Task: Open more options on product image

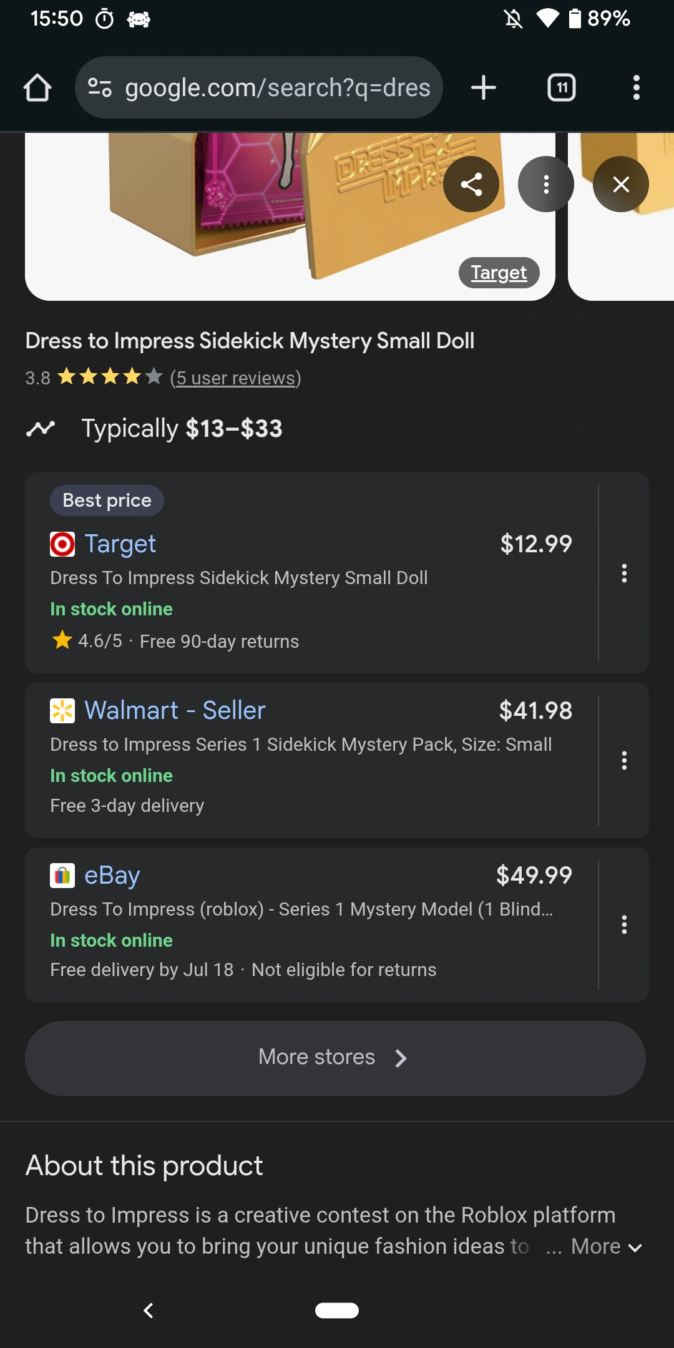Action: click(546, 184)
